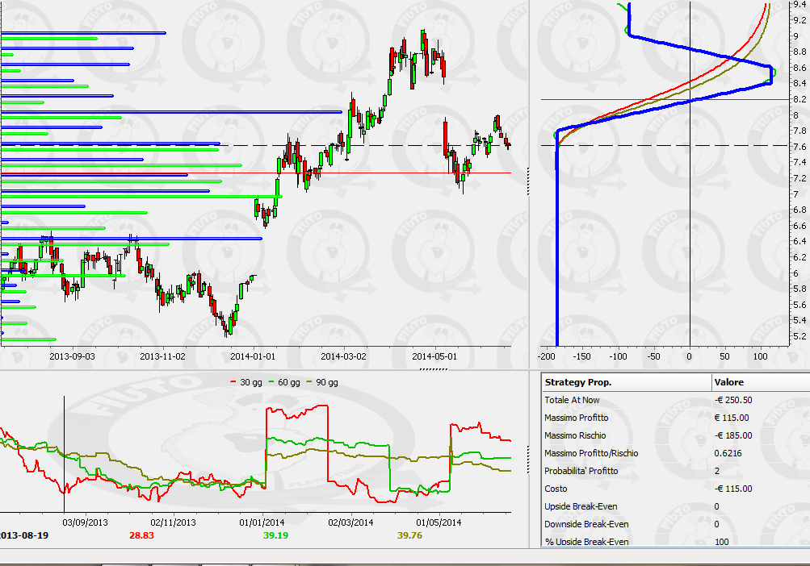
Task: Click the red 28.83 volatility value
Action: (141, 535)
